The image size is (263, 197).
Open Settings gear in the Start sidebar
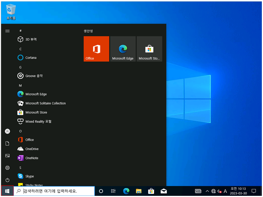point(7,168)
